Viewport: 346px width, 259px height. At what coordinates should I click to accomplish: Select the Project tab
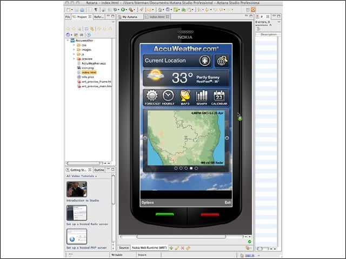tap(82, 17)
